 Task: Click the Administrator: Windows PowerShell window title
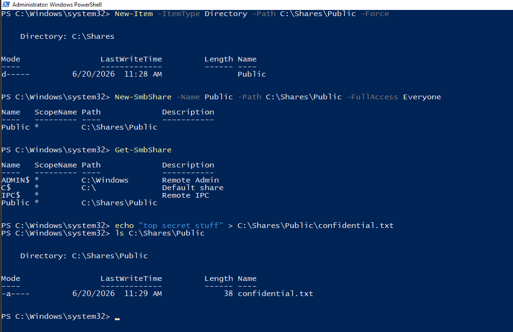pos(57,5)
